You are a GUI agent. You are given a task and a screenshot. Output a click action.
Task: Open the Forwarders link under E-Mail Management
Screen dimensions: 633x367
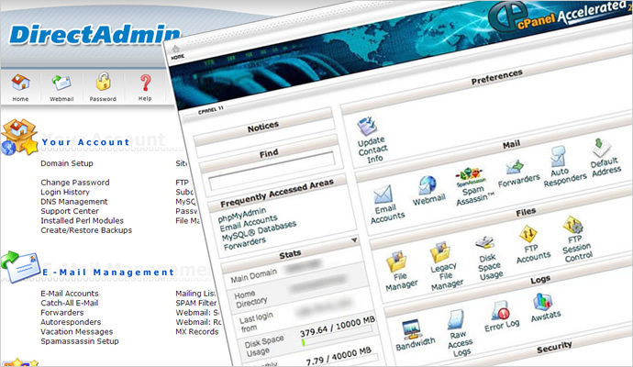click(61, 313)
